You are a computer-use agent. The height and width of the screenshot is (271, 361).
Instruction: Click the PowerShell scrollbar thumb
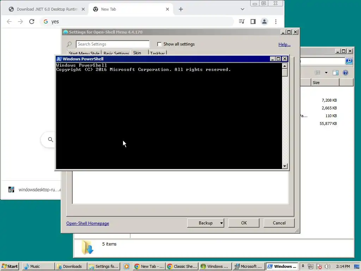(285, 73)
